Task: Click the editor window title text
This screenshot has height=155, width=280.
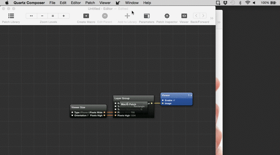Action: coord(108,9)
